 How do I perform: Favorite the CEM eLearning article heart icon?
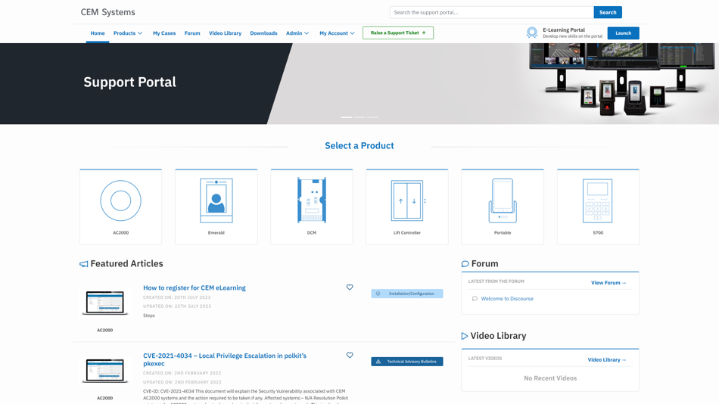(350, 287)
